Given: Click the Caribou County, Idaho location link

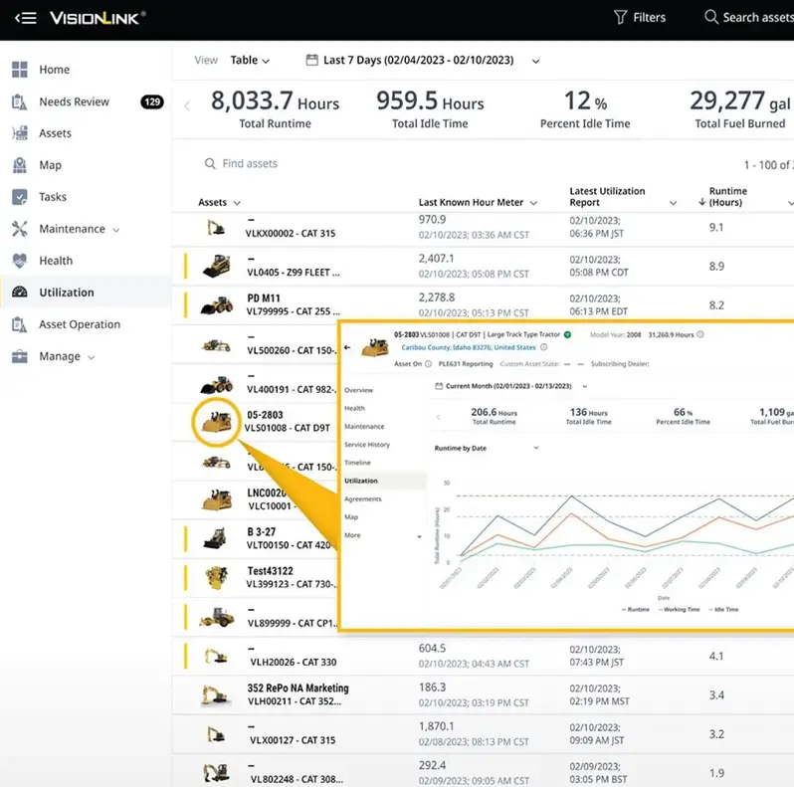Looking at the screenshot, I should (468, 347).
